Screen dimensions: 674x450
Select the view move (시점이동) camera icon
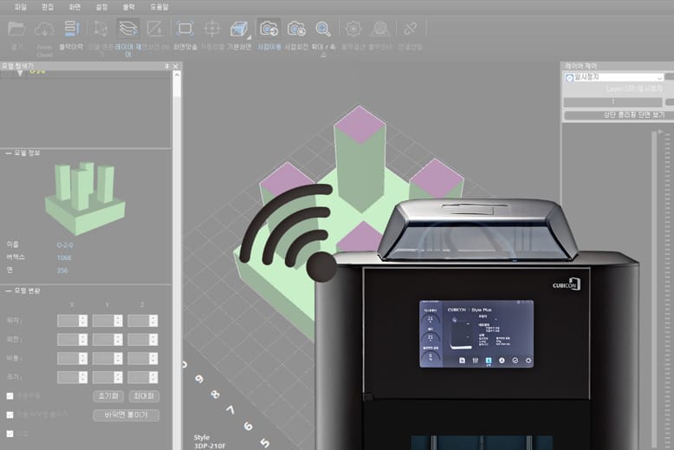tap(269, 29)
